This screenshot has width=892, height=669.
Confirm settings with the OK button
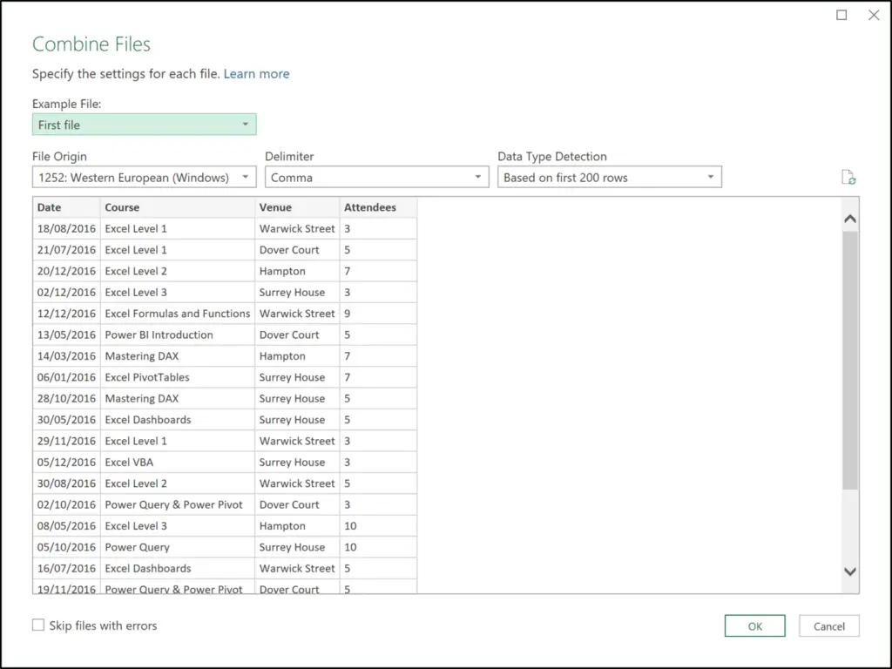coord(754,625)
